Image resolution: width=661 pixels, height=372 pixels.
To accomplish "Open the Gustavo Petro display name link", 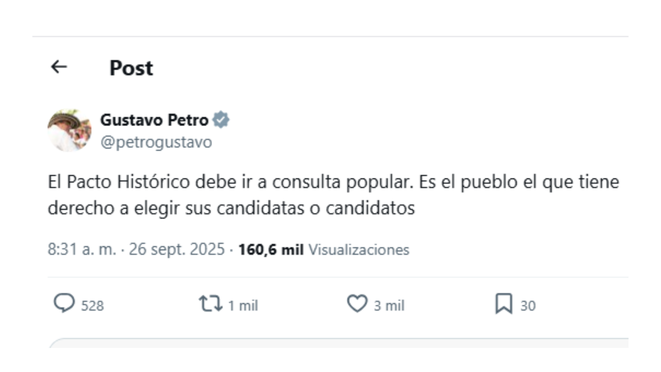I will coord(154,120).
